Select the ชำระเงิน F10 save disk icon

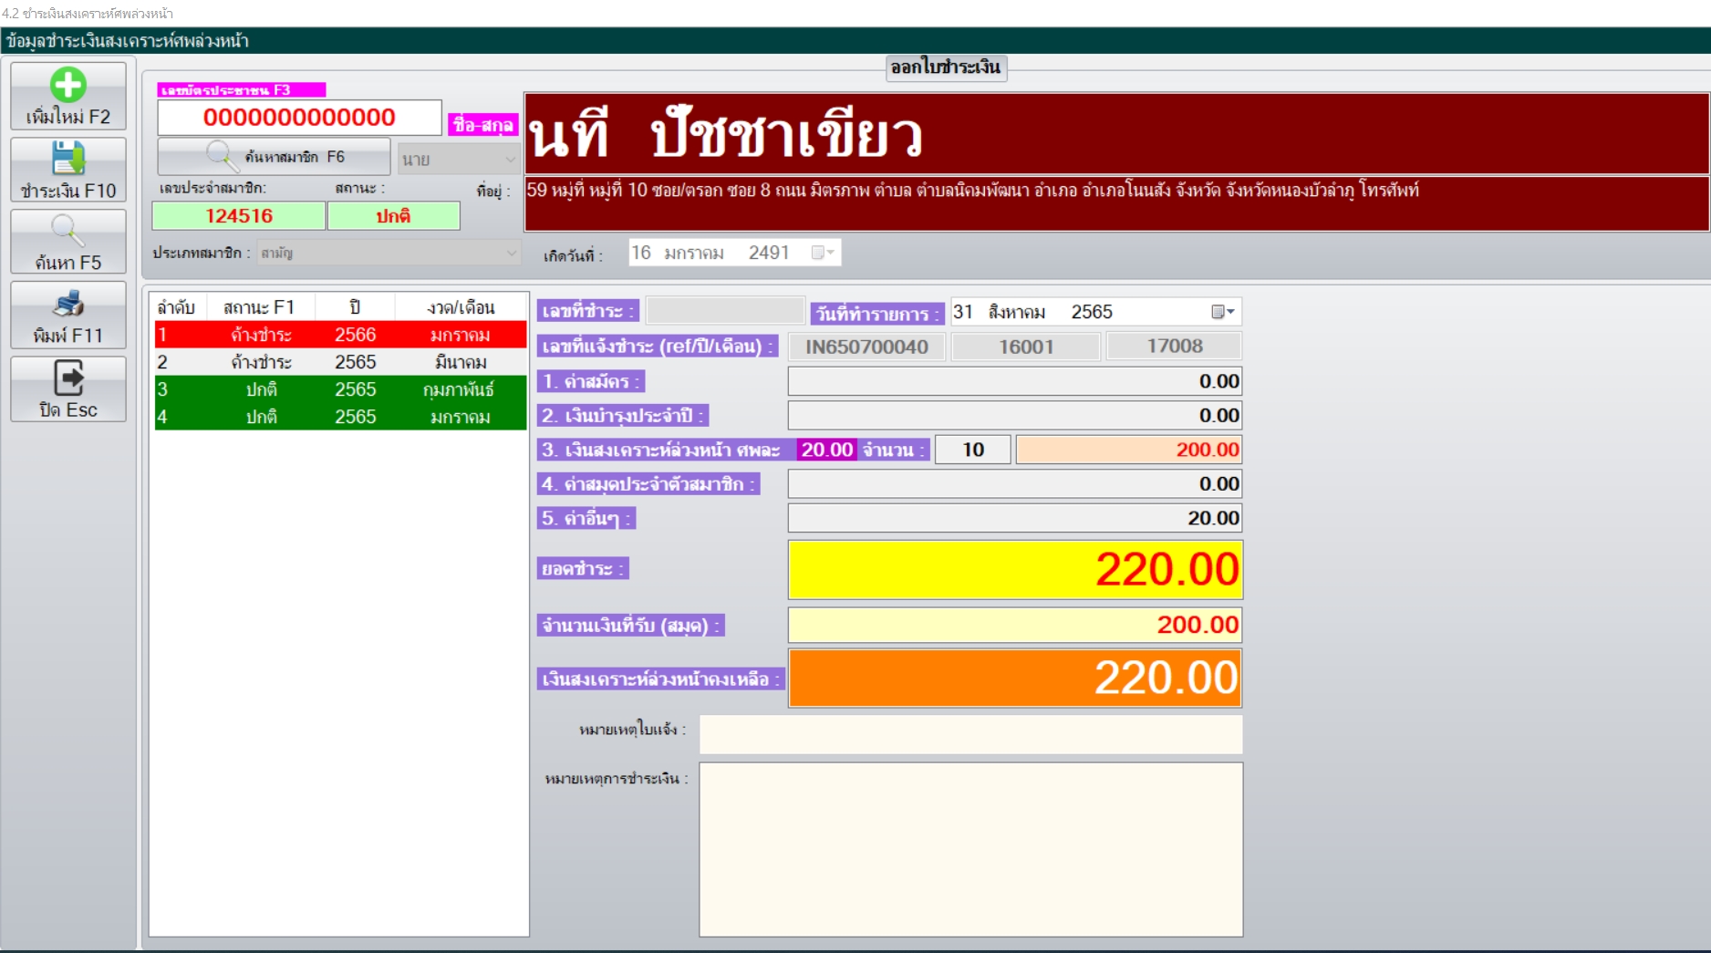(x=67, y=159)
